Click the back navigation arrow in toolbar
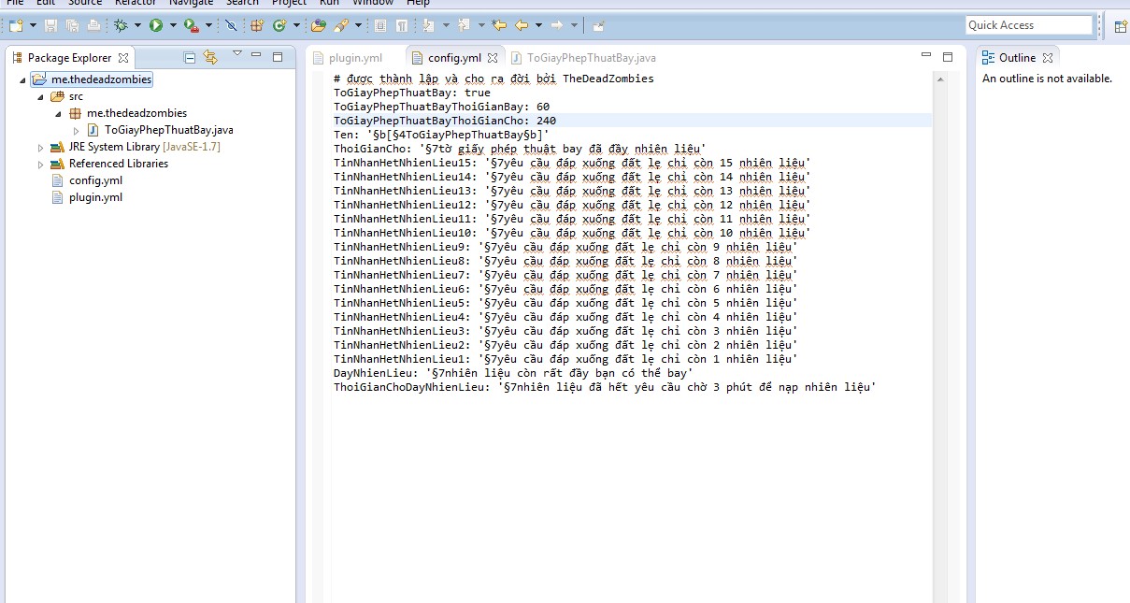 [522, 25]
